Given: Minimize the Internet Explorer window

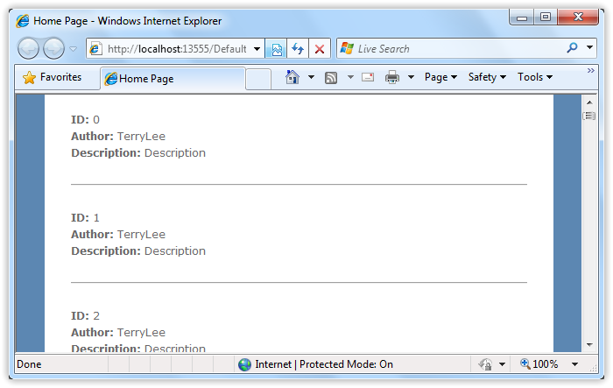Looking at the screenshot, I should coord(522,18).
